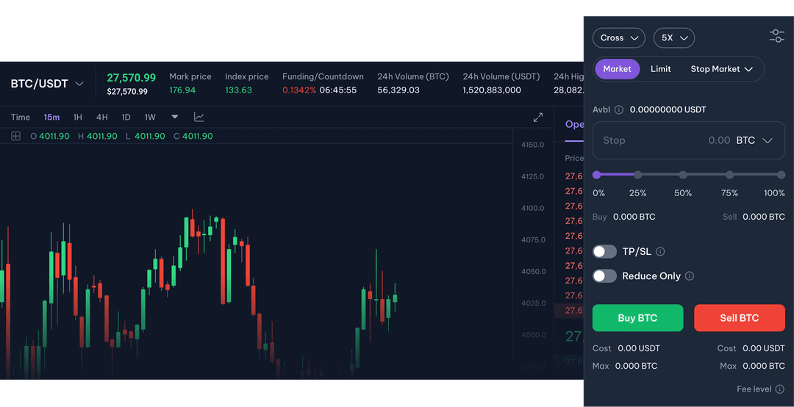Switch to the Limit order tab
This screenshot has height=407, width=794.
tap(660, 69)
